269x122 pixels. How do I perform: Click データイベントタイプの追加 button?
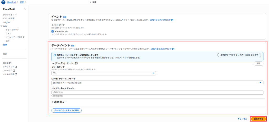pos(66,111)
